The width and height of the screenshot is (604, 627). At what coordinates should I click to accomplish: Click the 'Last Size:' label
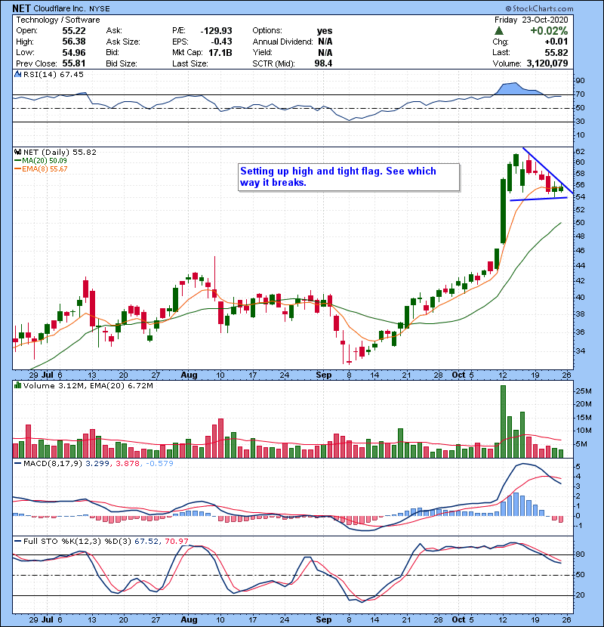click(190, 63)
